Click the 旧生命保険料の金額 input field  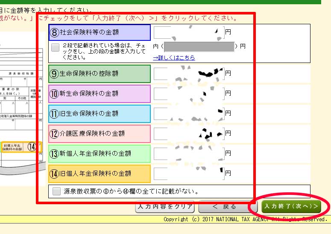(188, 114)
